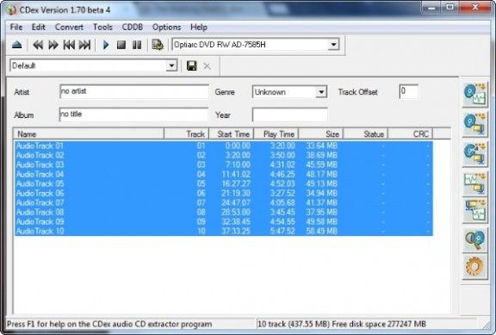Click the Play track button
496x335 pixels.
pyautogui.click(x=106, y=45)
